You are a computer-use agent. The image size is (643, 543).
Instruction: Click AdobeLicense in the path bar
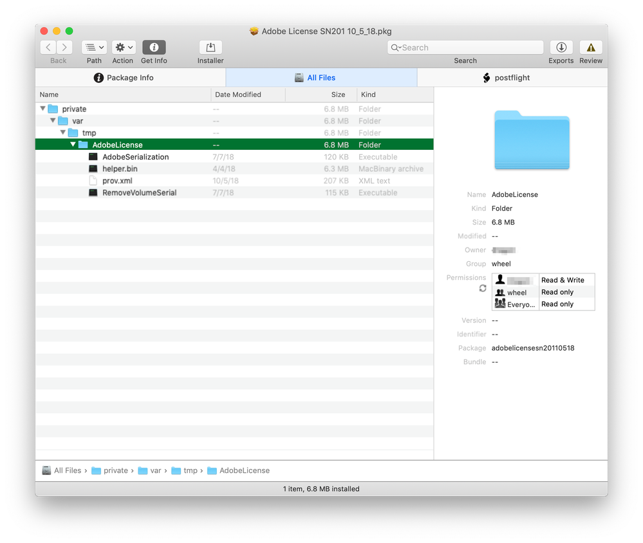click(239, 470)
